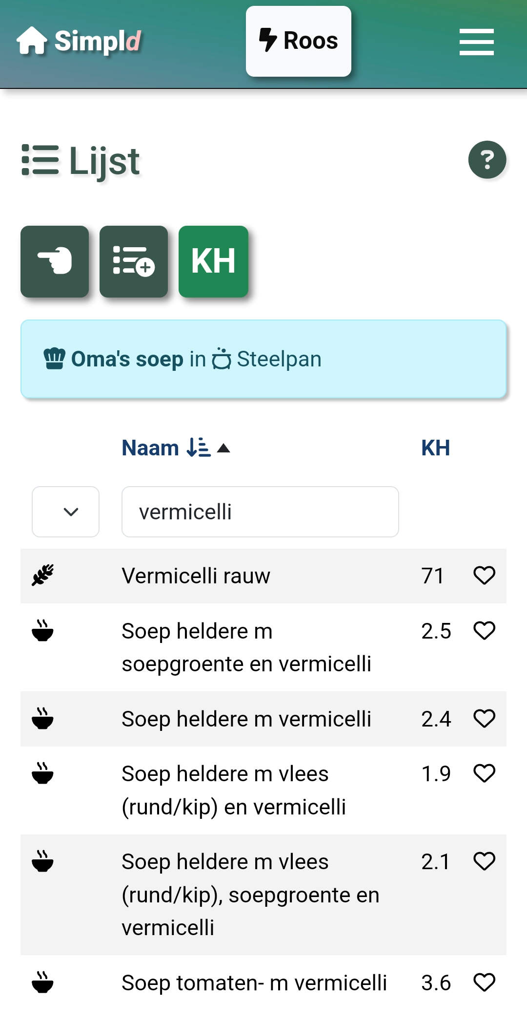Open the help question mark icon
Image resolution: width=527 pixels, height=1026 pixels.
487,160
